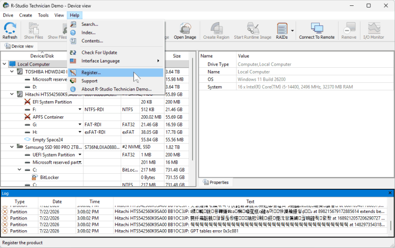395x248 pixels.
Task: Select the GPT tables error log entry
Action: [x=194, y=231]
